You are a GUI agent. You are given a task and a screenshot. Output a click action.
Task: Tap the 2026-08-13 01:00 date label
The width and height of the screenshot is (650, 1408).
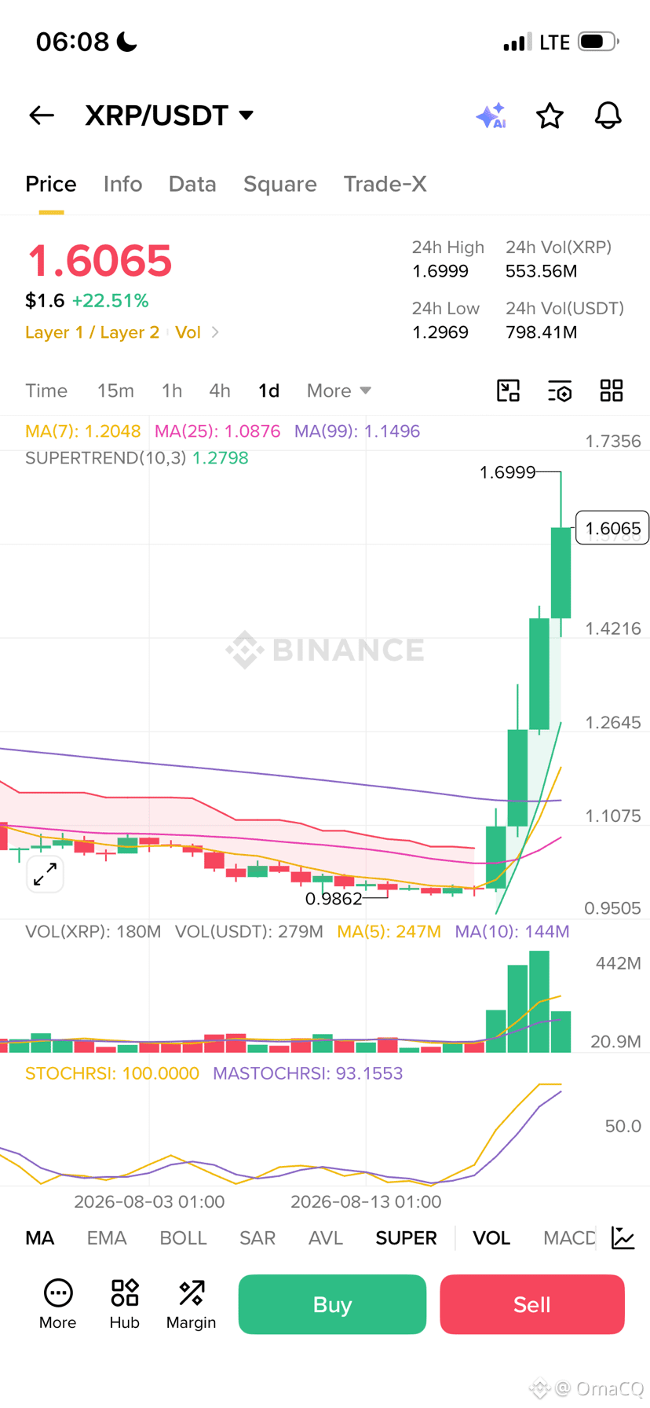pyautogui.click(x=366, y=1201)
